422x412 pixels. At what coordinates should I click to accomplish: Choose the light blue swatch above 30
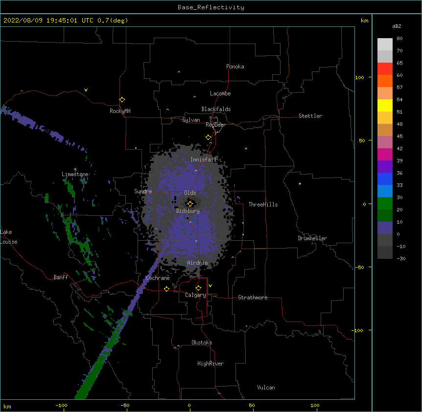[x=385, y=191]
